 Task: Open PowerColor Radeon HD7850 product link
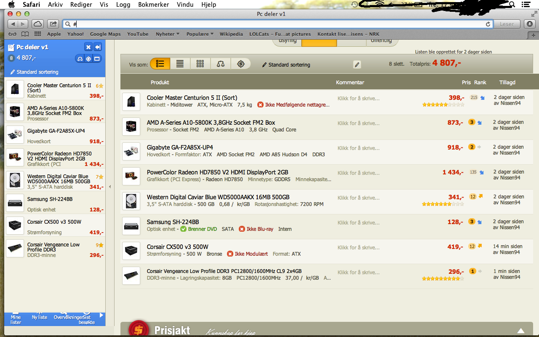click(218, 172)
